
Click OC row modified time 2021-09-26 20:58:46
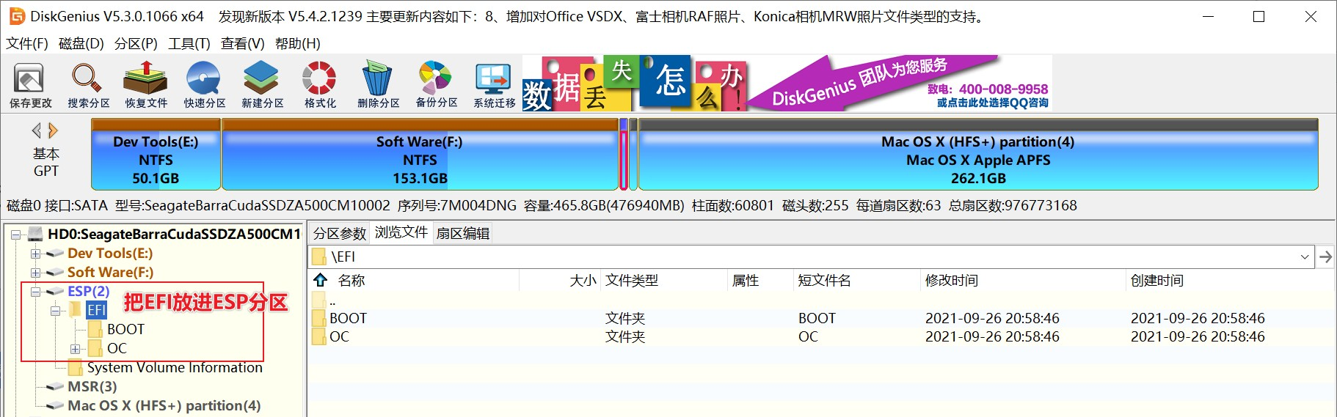click(x=992, y=336)
